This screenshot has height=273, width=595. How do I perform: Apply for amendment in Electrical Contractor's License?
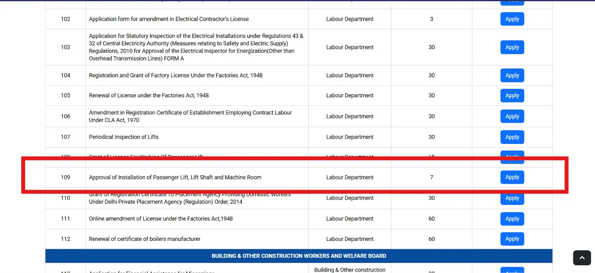(x=512, y=19)
